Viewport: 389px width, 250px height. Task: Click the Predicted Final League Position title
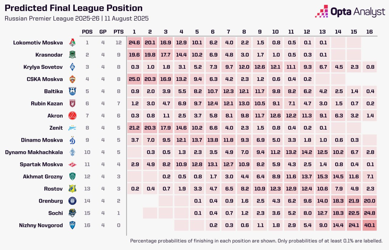(74, 8)
